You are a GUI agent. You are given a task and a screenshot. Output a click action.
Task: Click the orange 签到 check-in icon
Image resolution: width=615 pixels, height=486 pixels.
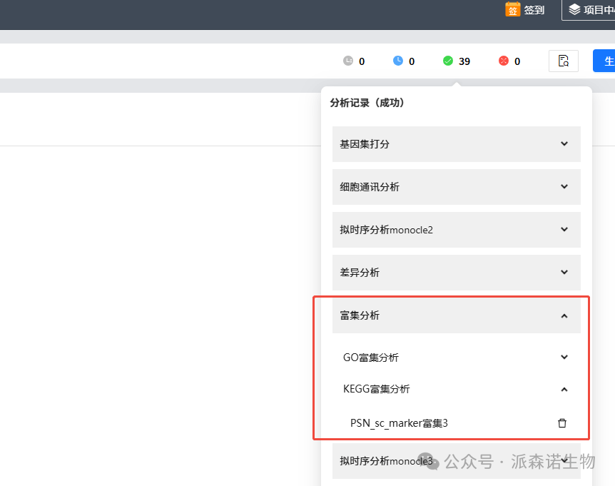point(512,9)
